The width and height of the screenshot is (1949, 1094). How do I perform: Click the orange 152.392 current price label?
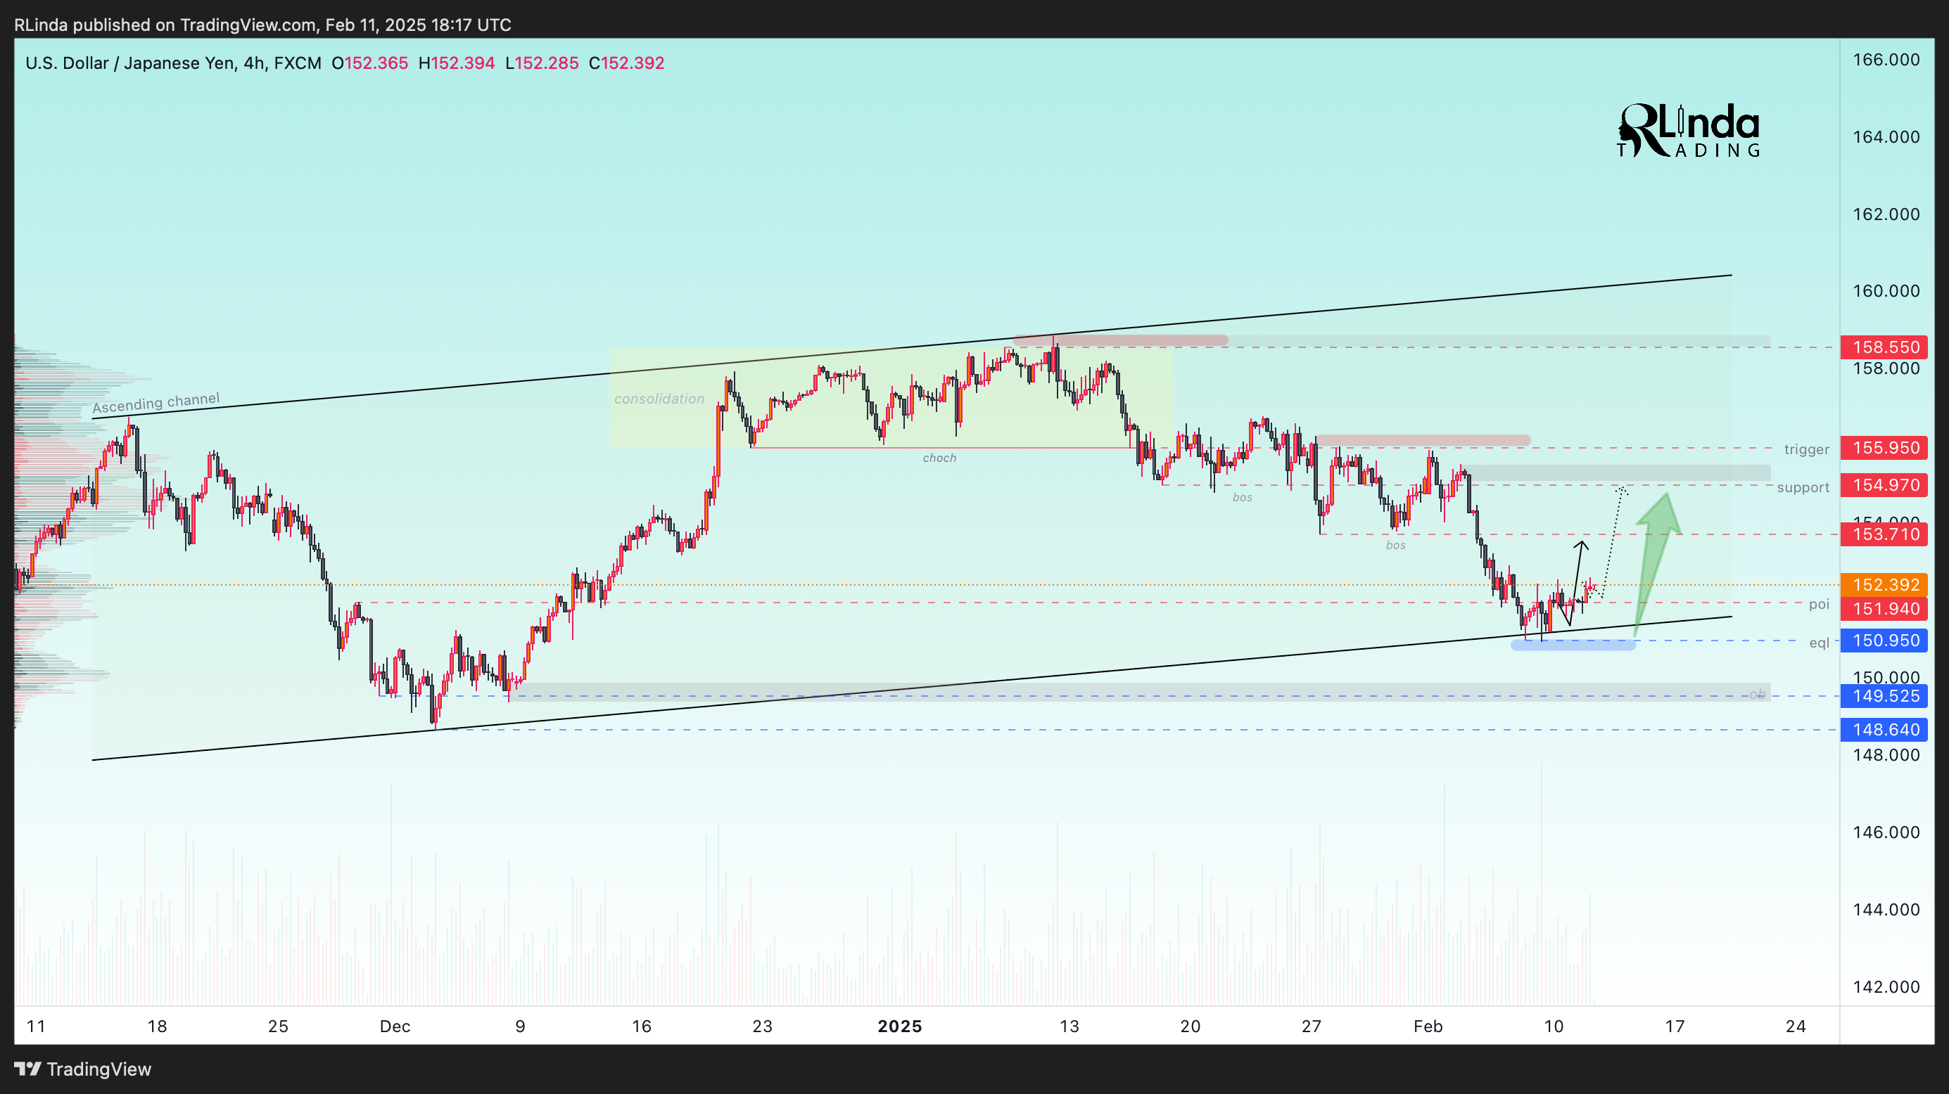pyautogui.click(x=1884, y=584)
